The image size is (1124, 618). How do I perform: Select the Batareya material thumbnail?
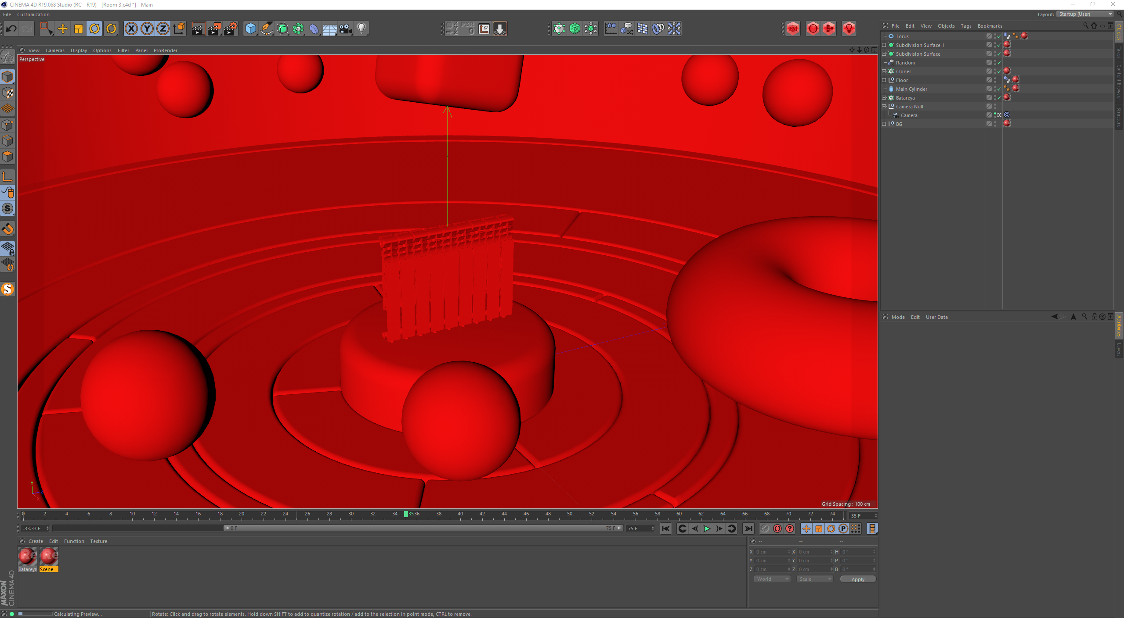click(27, 559)
